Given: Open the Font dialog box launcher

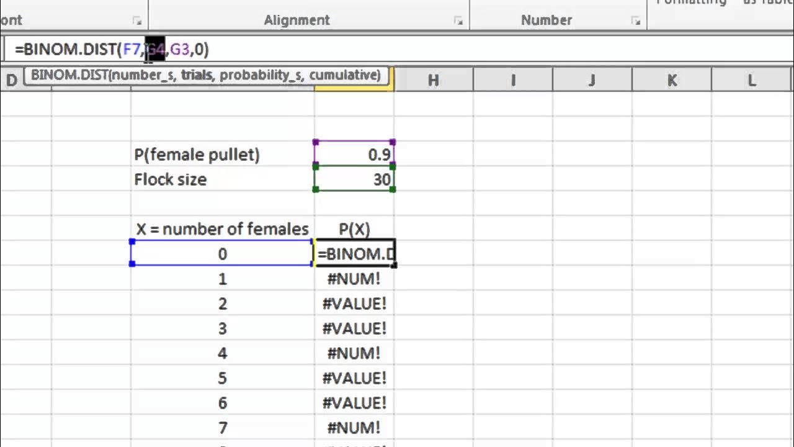Looking at the screenshot, I should 137,21.
